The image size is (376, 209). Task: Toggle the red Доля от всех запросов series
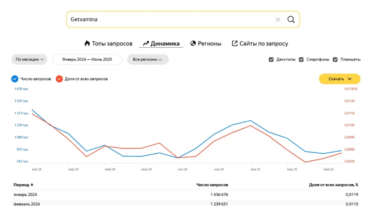pos(59,79)
